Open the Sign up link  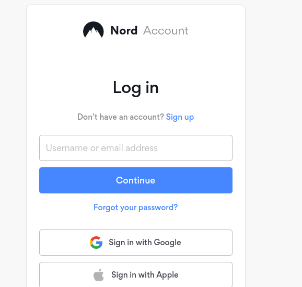(x=180, y=117)
